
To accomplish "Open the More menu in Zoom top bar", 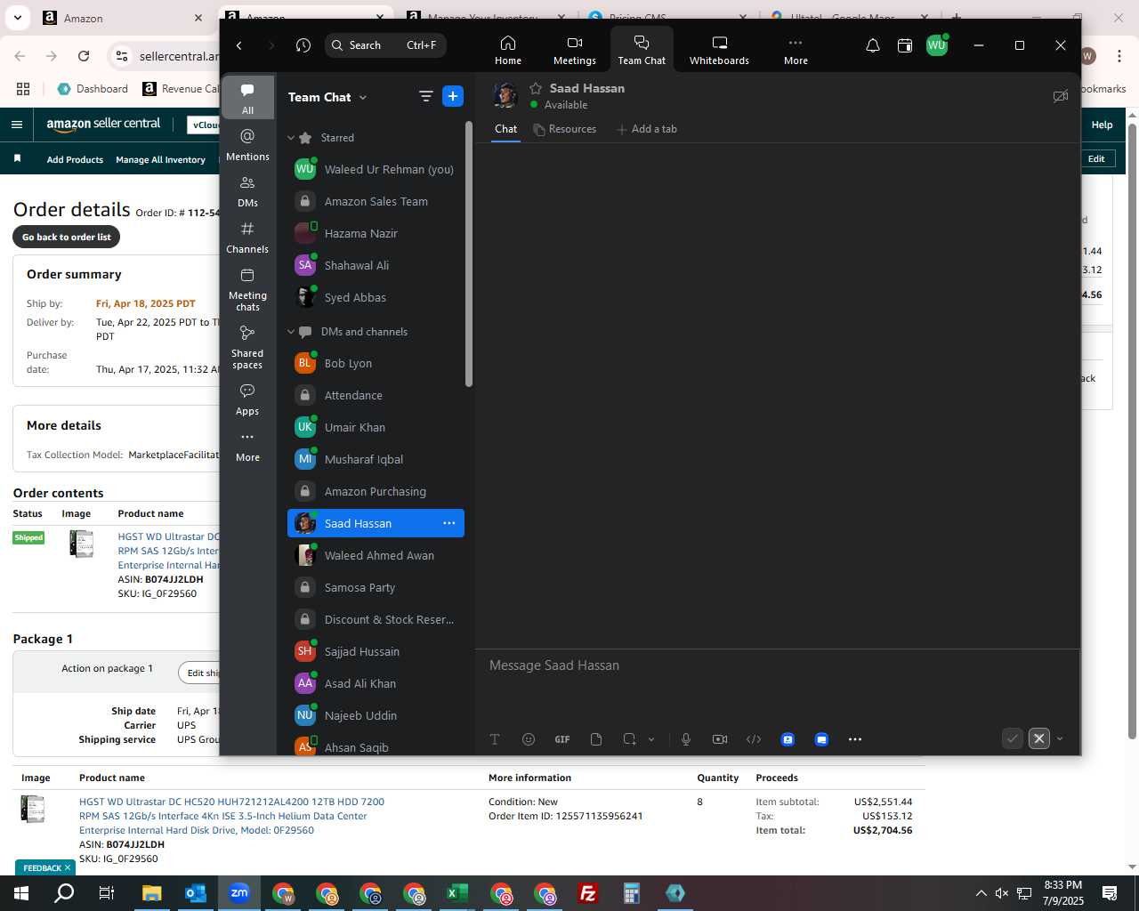I will (x=796, y=50).
